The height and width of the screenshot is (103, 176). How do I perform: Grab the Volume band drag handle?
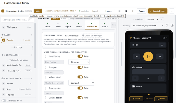[x=46, y=77]
